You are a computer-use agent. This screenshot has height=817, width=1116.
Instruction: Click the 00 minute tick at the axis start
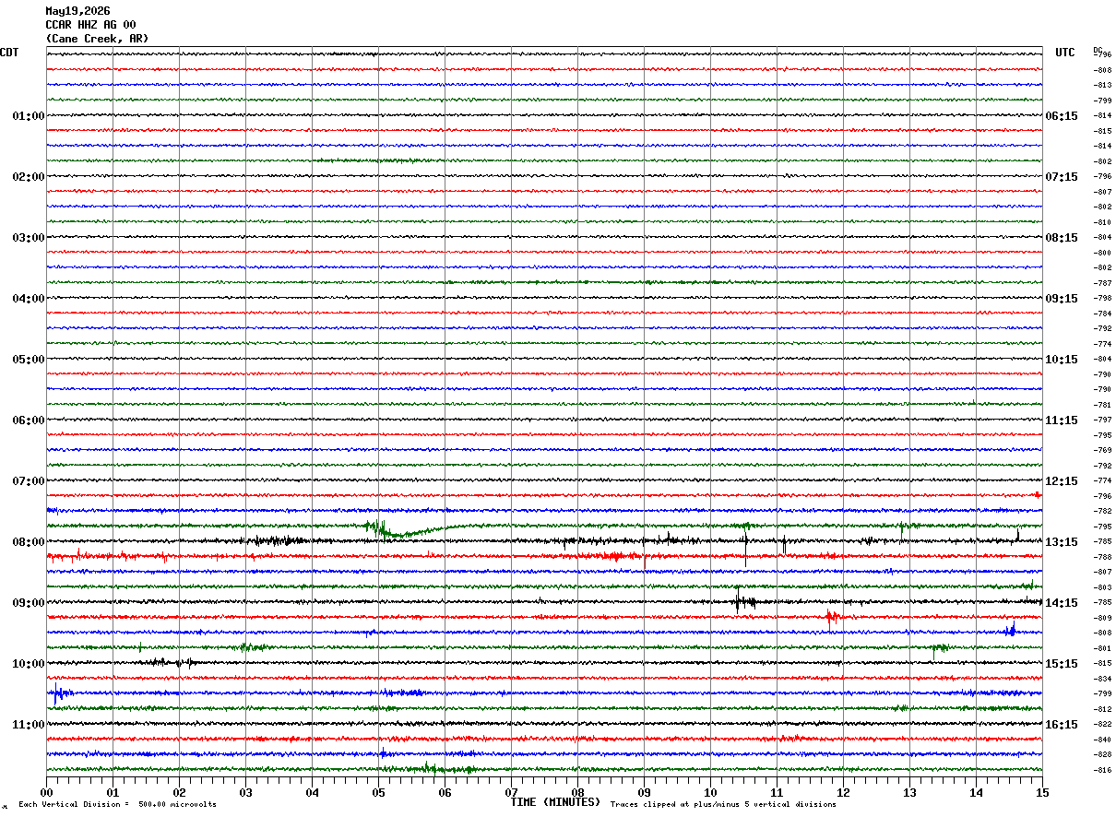point(47,792)
